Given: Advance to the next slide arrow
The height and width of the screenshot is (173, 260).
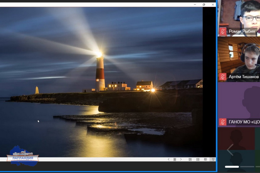Looking at the screenshot, I should [x=181, y=159].
